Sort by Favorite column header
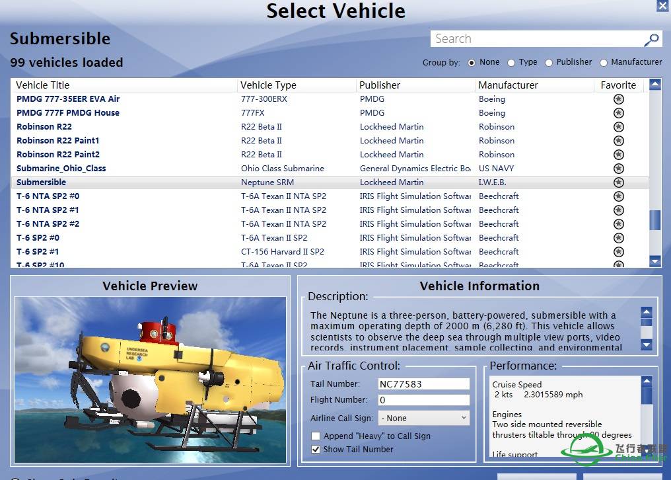671x480 pixels. [618, 85]
